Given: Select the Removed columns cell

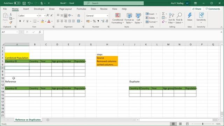Looking at the screenshot, I should (x=107, y=61).
